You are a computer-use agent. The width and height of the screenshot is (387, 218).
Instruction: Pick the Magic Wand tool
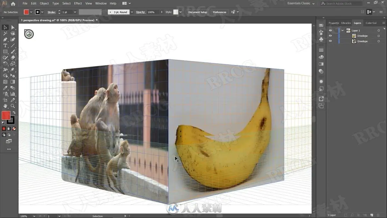[x=5, y=34]
